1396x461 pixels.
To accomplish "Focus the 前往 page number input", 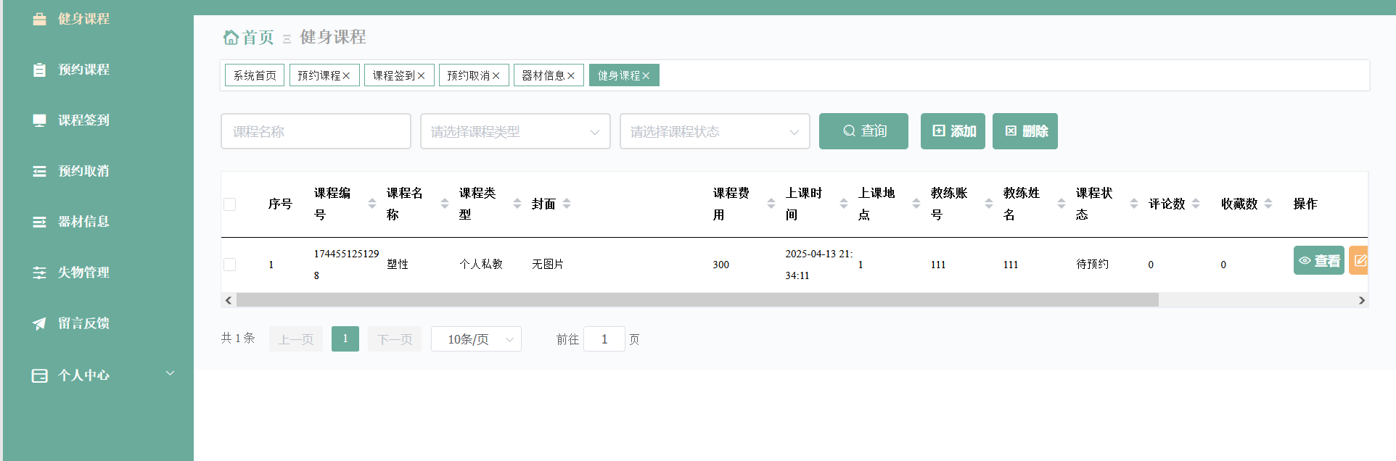I will [x=604, y=339].
